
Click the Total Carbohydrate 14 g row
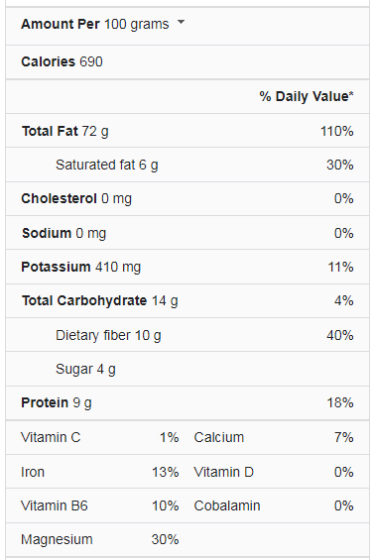point(187,300)
